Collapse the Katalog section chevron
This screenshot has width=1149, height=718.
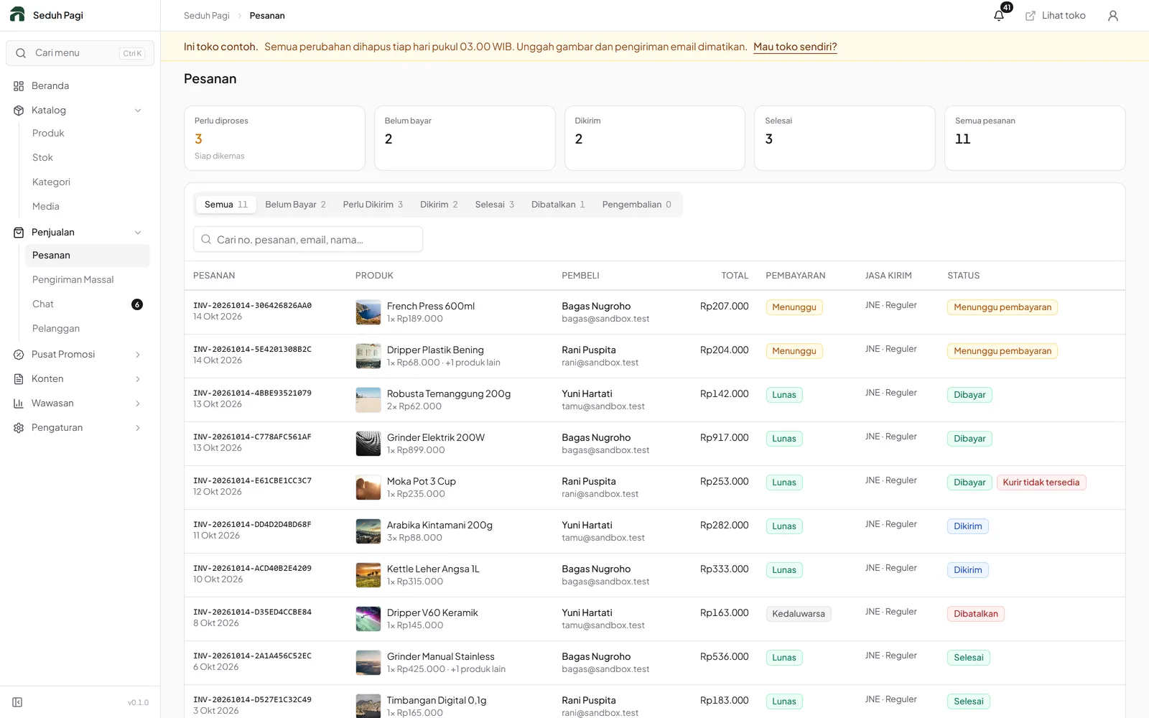click(x=138, y=111)
